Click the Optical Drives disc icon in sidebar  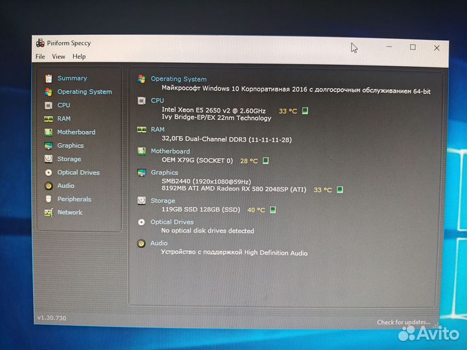(48, 172)
